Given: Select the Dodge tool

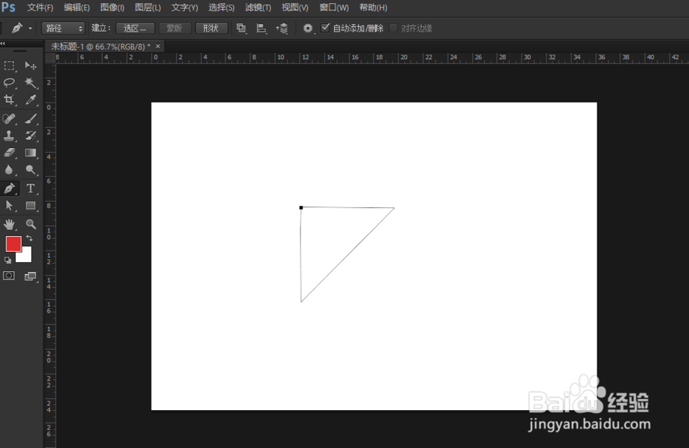Looking at the screenshot, I should coord(30,170).
